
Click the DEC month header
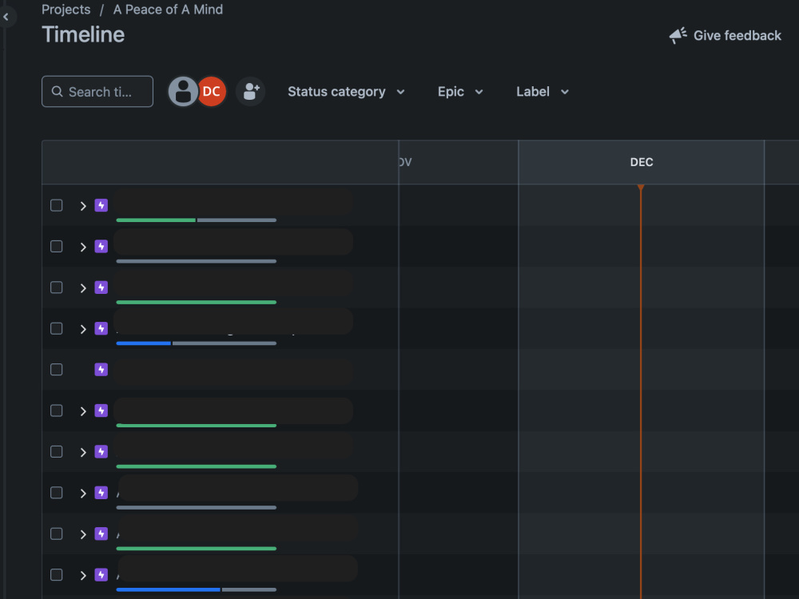point(641,162)
